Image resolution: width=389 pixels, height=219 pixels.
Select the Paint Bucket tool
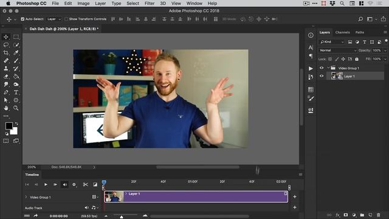tap(16, 77)
